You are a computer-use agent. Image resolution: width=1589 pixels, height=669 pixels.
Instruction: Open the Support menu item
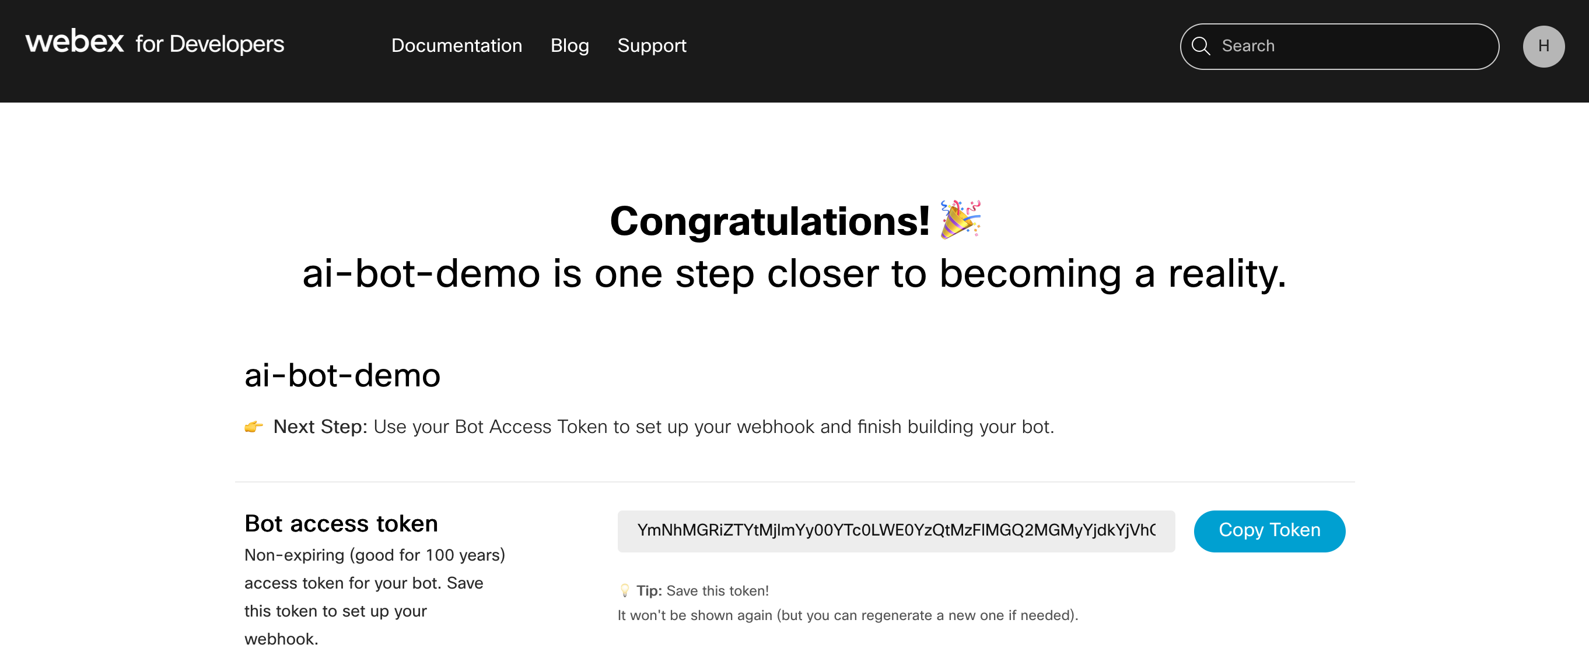coord(652,45)
